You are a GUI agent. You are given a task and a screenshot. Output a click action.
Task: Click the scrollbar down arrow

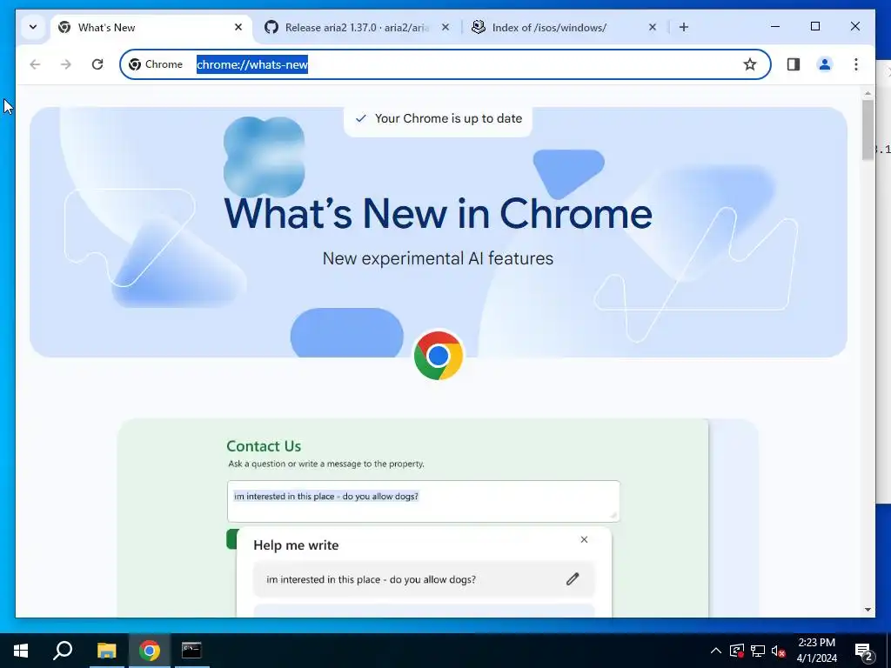pos(868,610)
